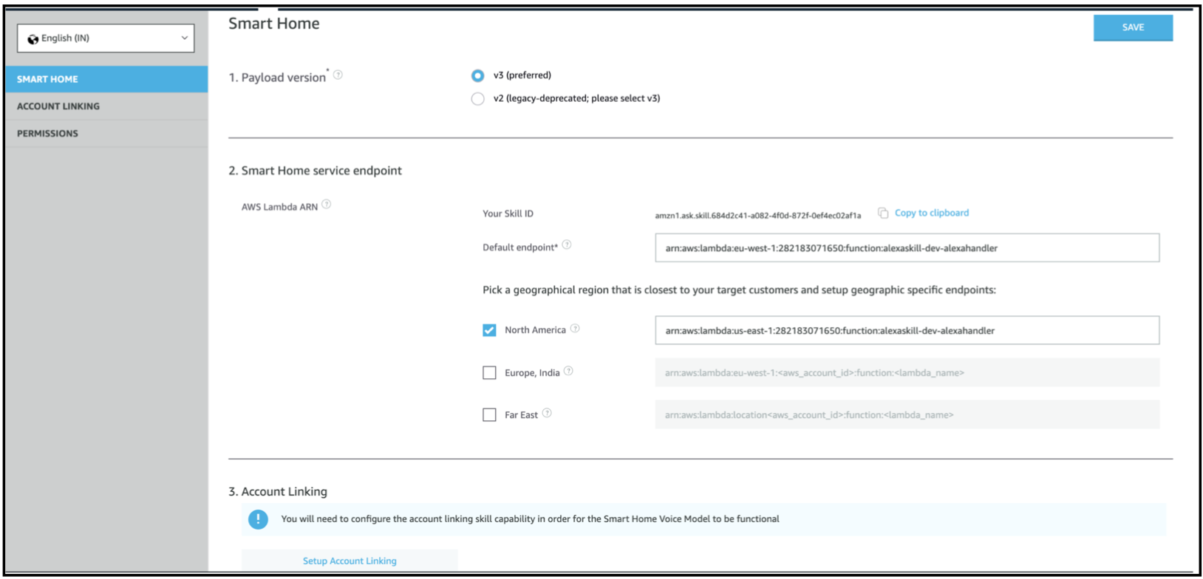Screen dimensions: 1203x579
Task: Check the Europe, India region checkbox
Action: pos(489,373)
